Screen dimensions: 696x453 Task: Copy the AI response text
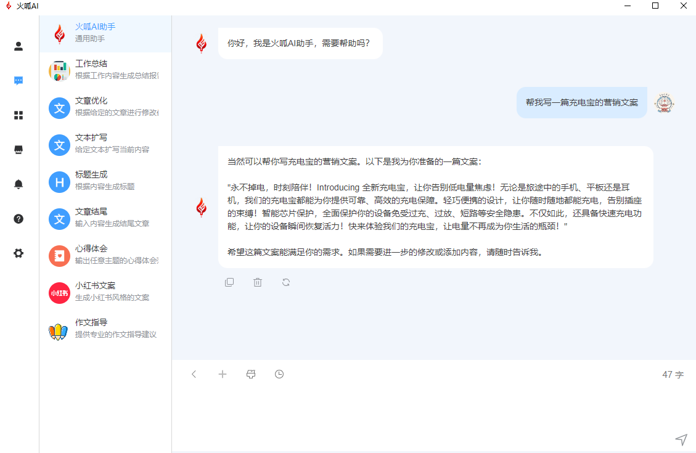pos(229,282)
